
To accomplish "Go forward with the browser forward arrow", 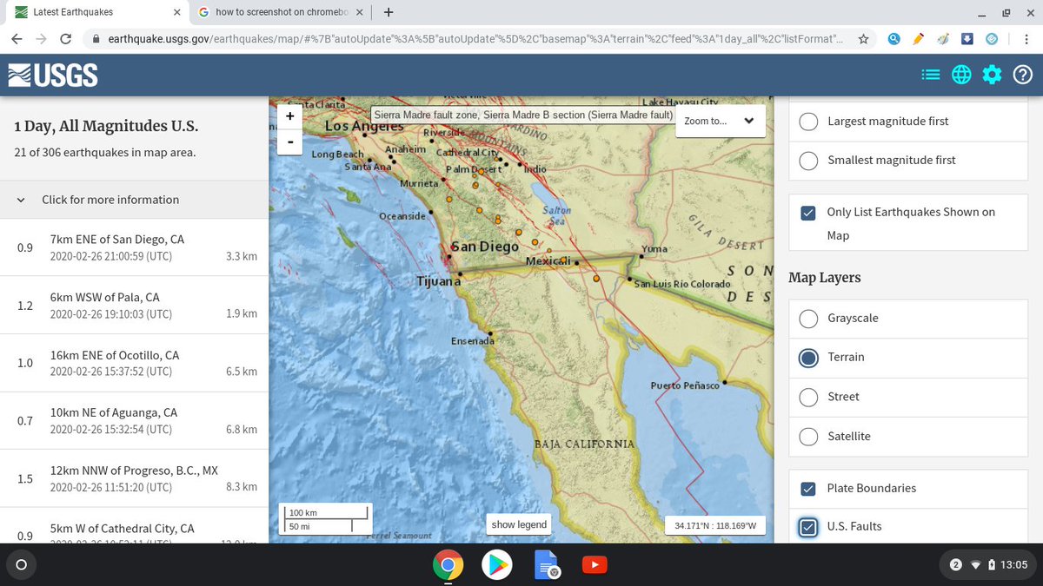I will coord(42,39).
